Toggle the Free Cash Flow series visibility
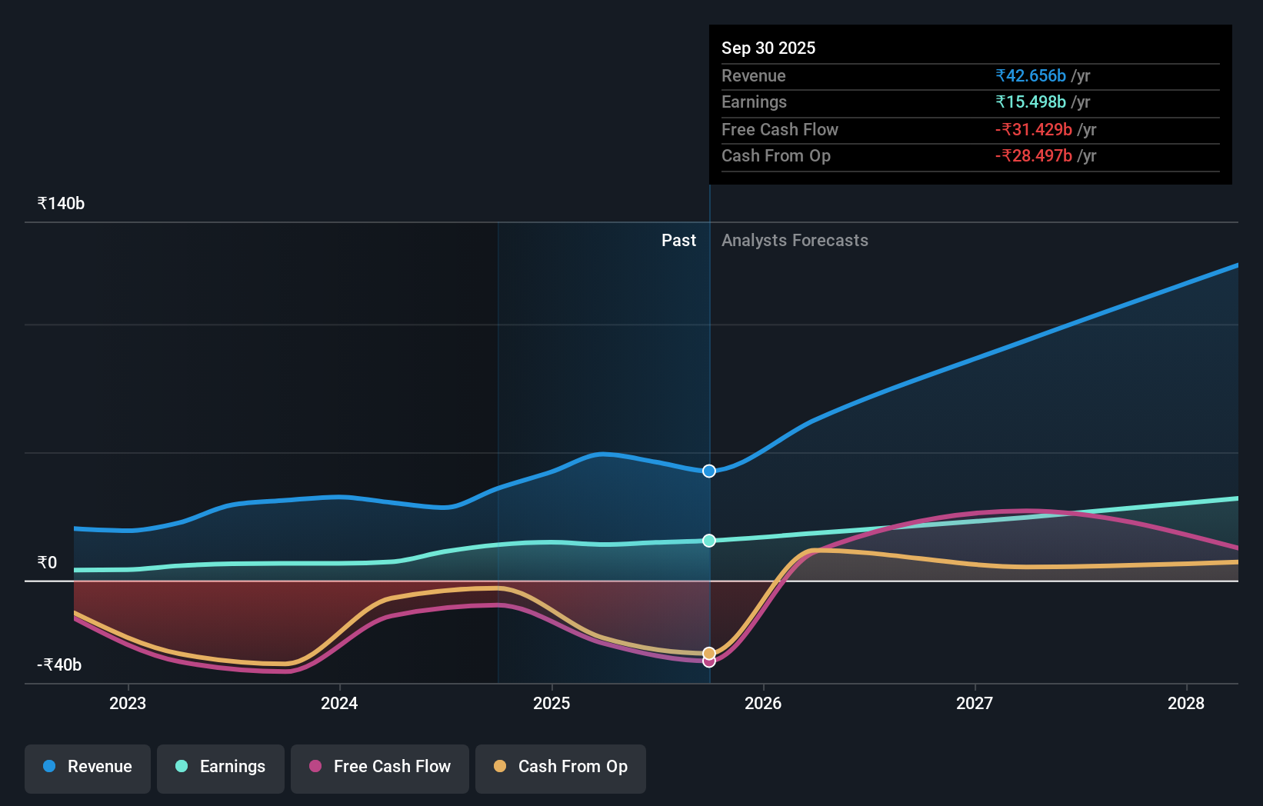This screenshot has height=806, width=1263. tap(379, 768)
